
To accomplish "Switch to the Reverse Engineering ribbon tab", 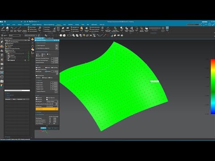I will click(49, 25).
